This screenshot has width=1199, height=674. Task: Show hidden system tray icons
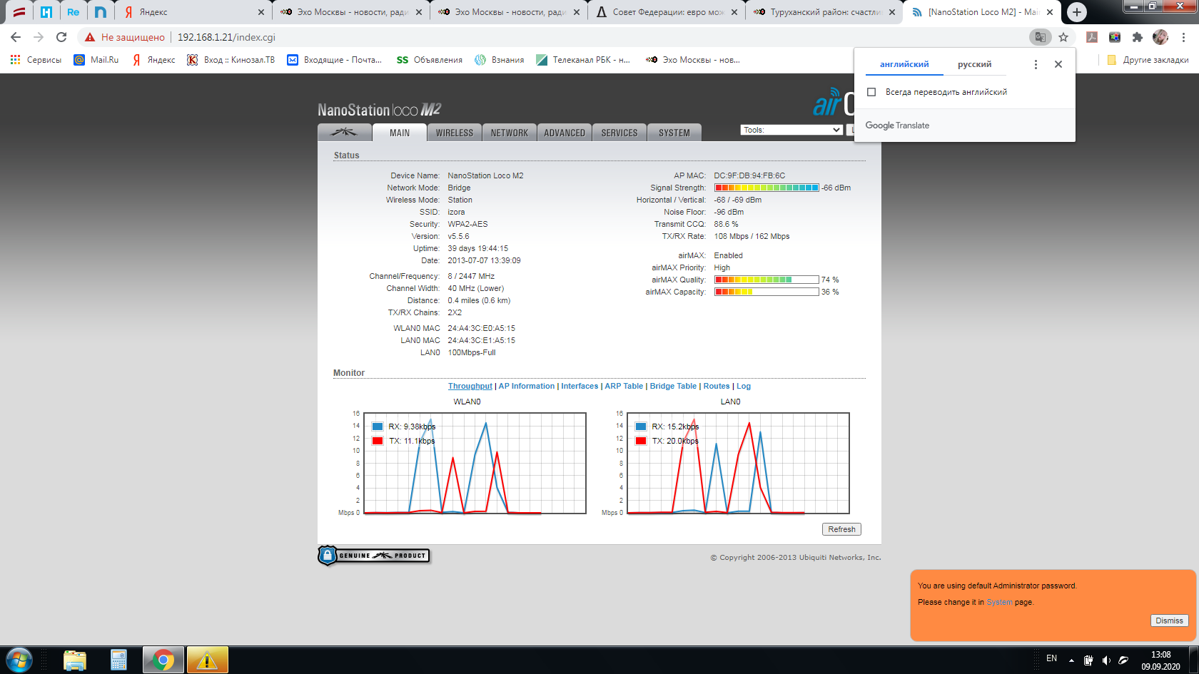point(1071,660)
